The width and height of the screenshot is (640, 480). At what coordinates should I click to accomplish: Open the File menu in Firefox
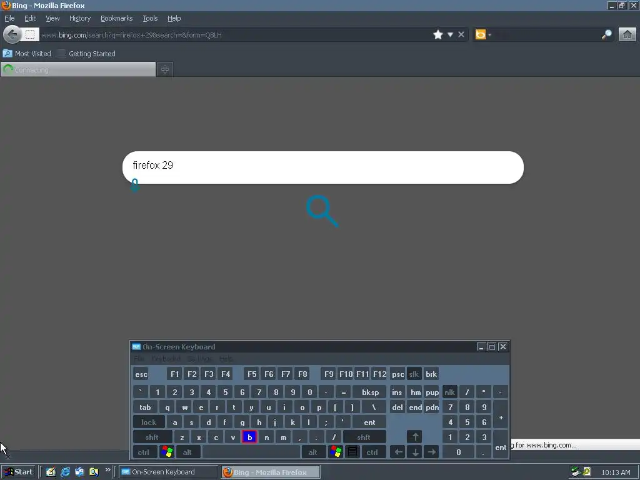coord(9,18)
